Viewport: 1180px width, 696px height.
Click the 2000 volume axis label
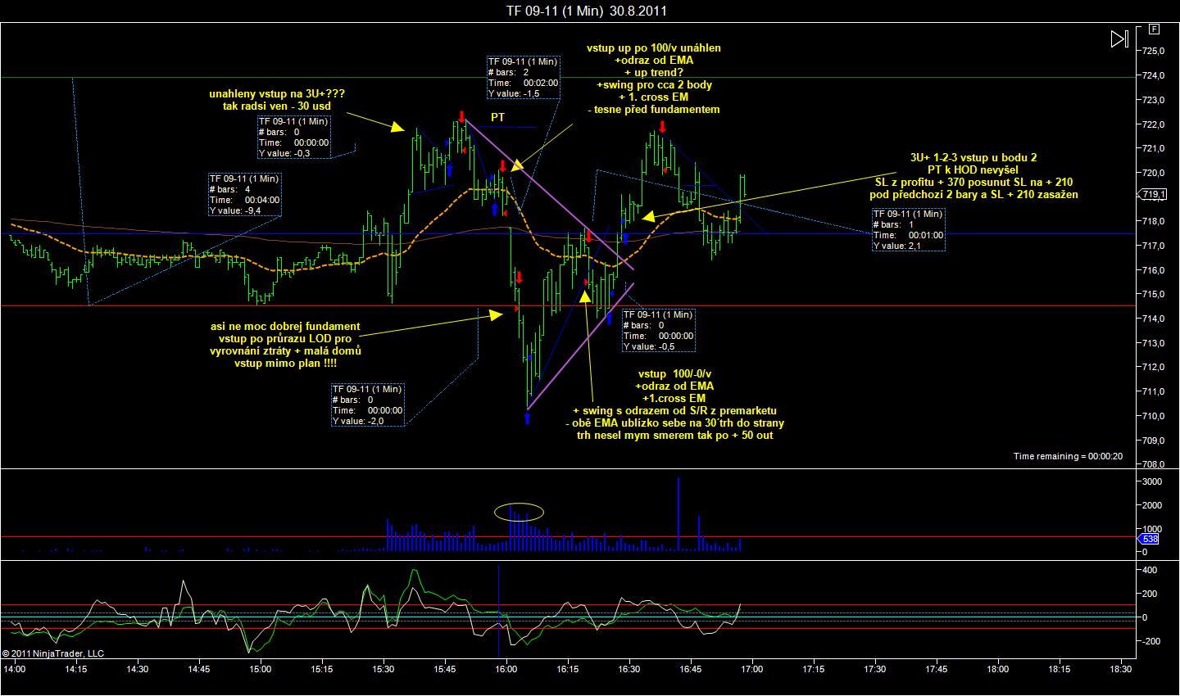pyautogui.click(x=1151, y=506)
